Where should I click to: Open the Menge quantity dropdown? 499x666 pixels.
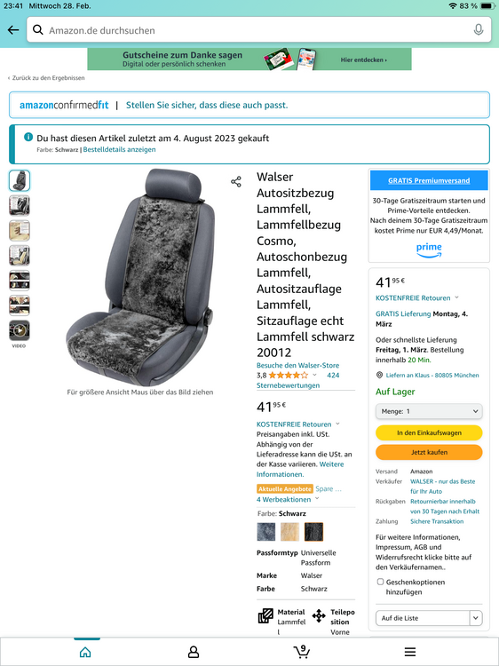(x=429, y=411)
